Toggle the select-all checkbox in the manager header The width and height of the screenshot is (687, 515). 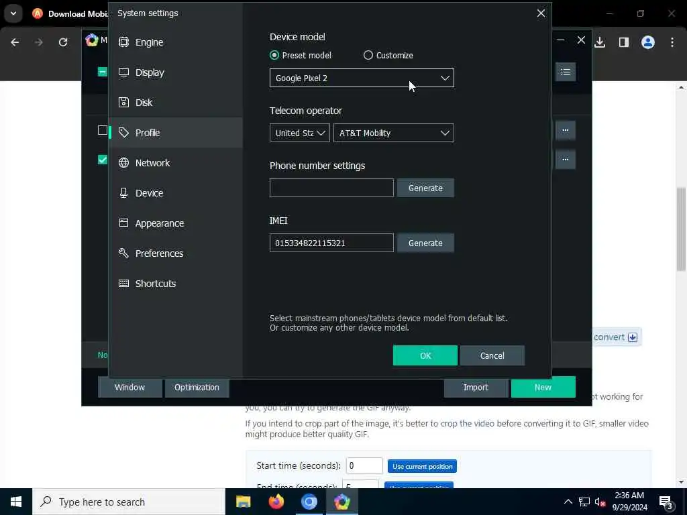(x=103, y=72)
